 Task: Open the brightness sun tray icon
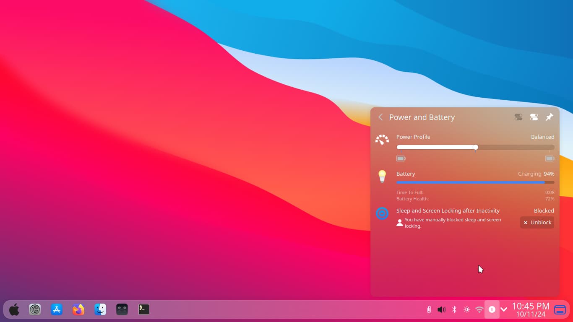coord(466,309)
